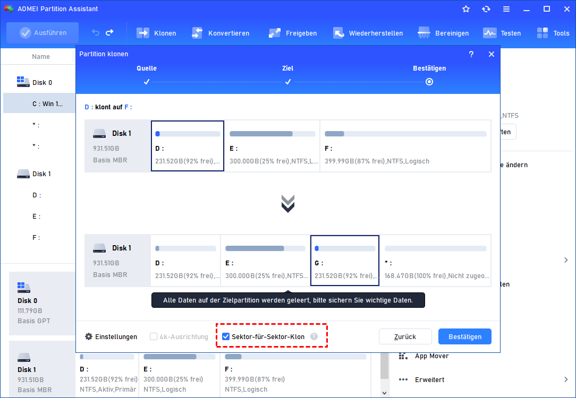Click the Bestätigen step indicator circle
The height and width of the screenshot is (398, 576).
click(429, 82)
